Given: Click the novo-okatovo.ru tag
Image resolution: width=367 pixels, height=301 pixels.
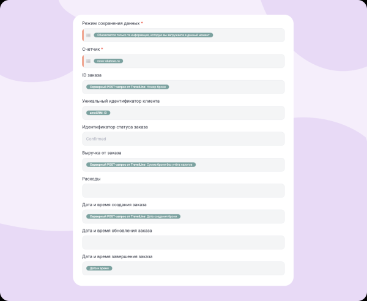Looking at the screenshot, I should (x=109, y=61).
